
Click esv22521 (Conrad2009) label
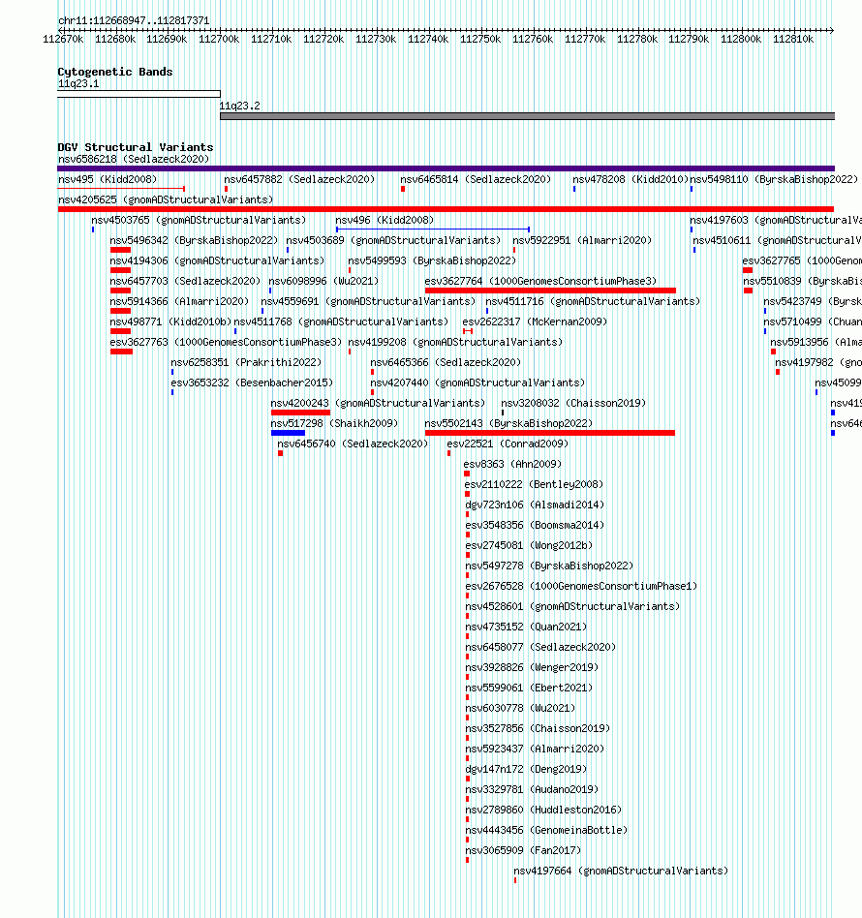(508, 444)
